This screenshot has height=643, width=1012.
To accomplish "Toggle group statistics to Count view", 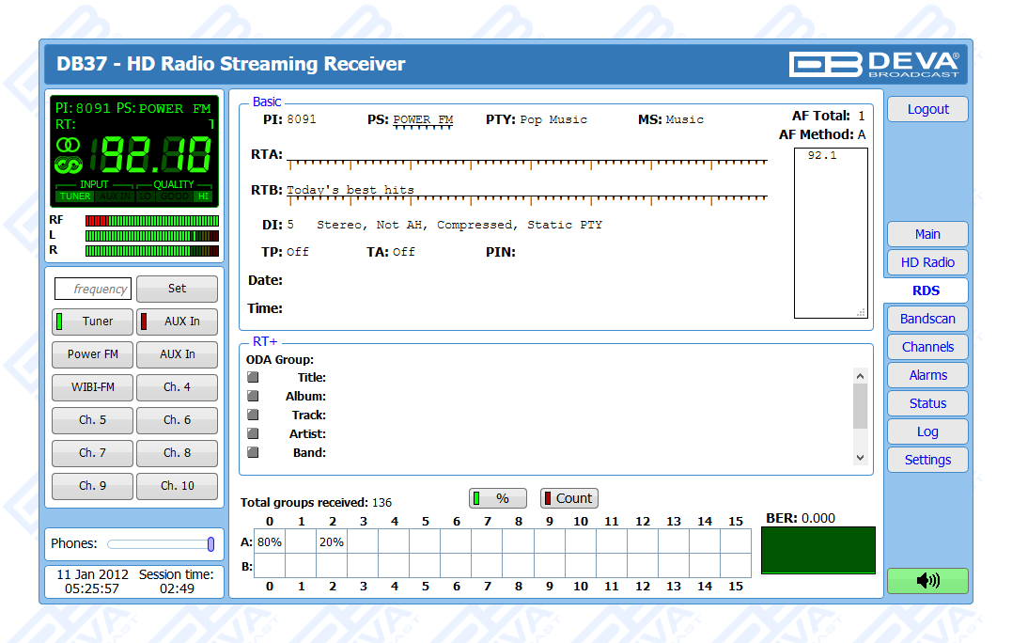I will point(568,498).
